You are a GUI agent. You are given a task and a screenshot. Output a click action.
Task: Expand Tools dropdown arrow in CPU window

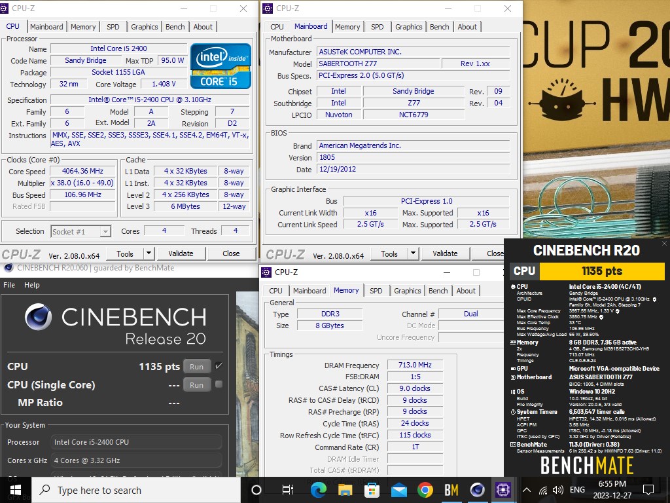coord(149,253)
